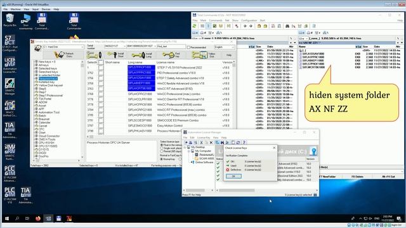
Task: Click the License Manager tree horizontal scrollbar
Action: coord(199,190)
